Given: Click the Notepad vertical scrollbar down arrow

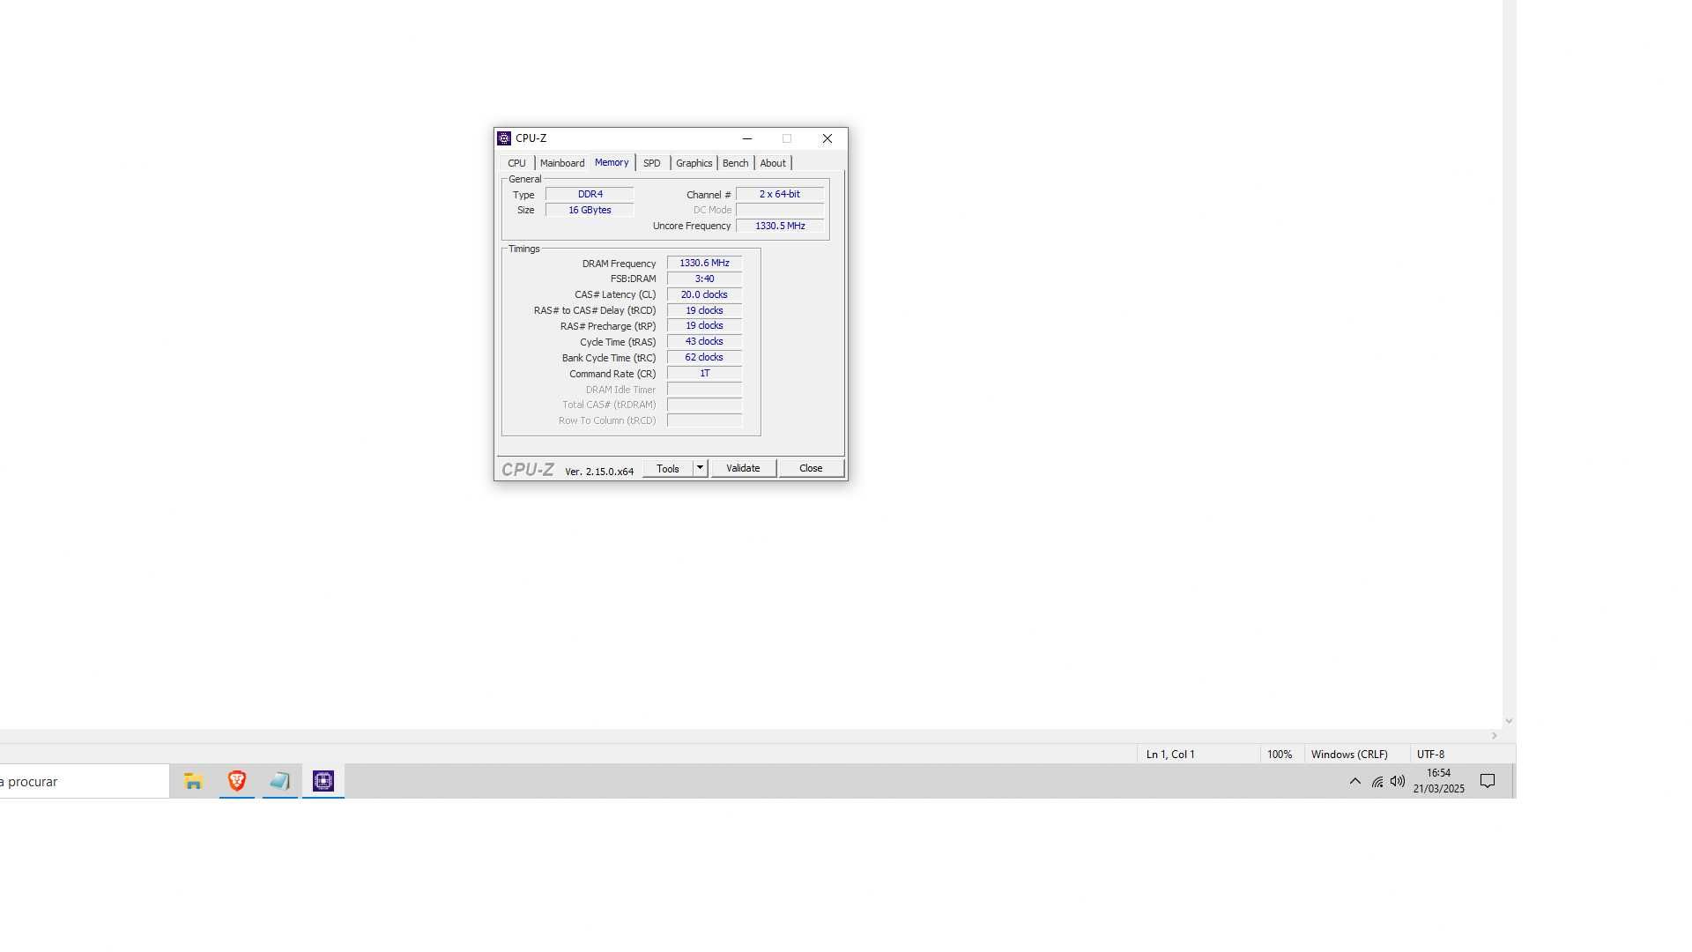Looking at the screenshot, I should coord(1509,721).
